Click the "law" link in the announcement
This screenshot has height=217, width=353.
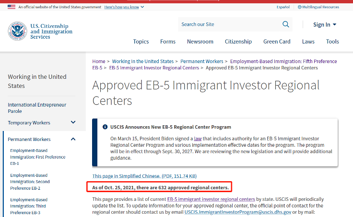click(198, 139)
